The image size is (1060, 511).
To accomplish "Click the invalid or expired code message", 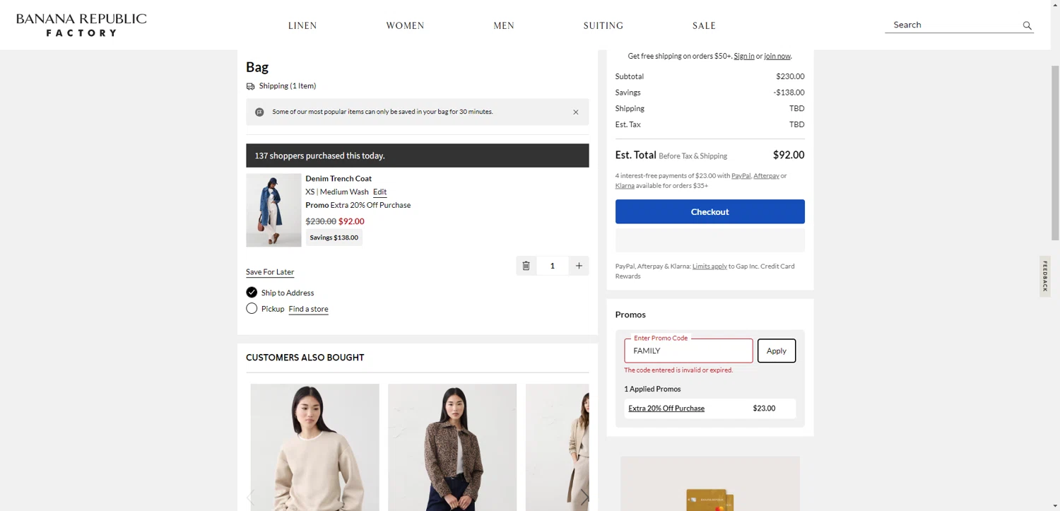I will [678, 370].
